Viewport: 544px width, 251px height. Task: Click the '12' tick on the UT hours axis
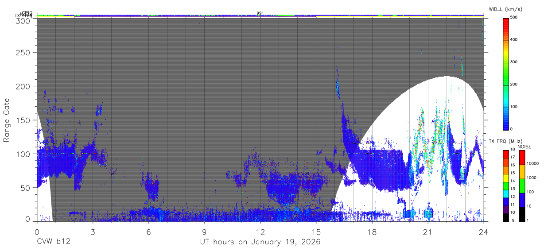click(x=260, y=232)
